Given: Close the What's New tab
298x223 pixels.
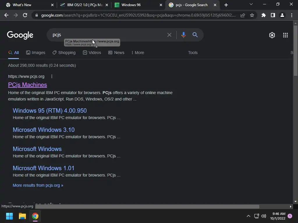Looking at the screenshot, I should (52, 5).
